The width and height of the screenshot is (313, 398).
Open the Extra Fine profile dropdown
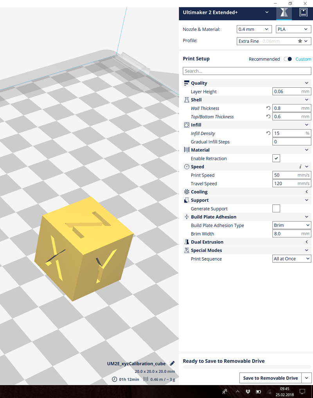point(274,41)
